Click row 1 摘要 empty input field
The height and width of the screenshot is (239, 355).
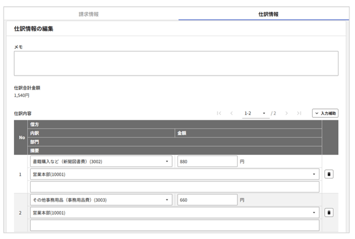pyautogui.click(x=174, y=187)
